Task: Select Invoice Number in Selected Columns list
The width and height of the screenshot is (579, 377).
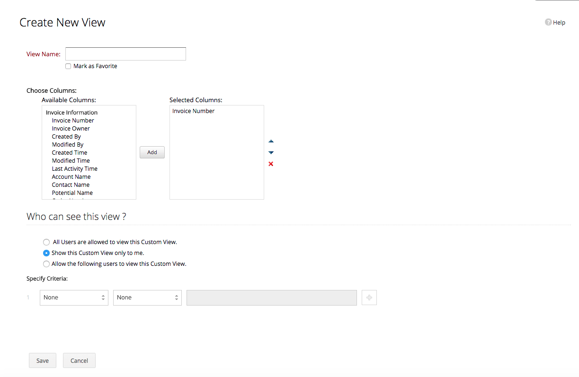Action: pyautogui.click(x=194, y=111)
